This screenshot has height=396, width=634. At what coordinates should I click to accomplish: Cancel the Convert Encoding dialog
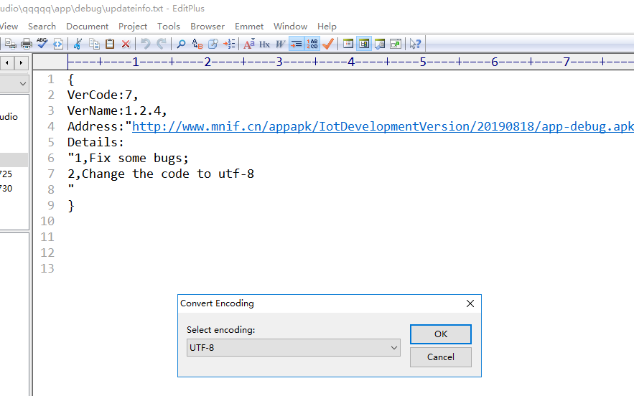tap(440, 357)
